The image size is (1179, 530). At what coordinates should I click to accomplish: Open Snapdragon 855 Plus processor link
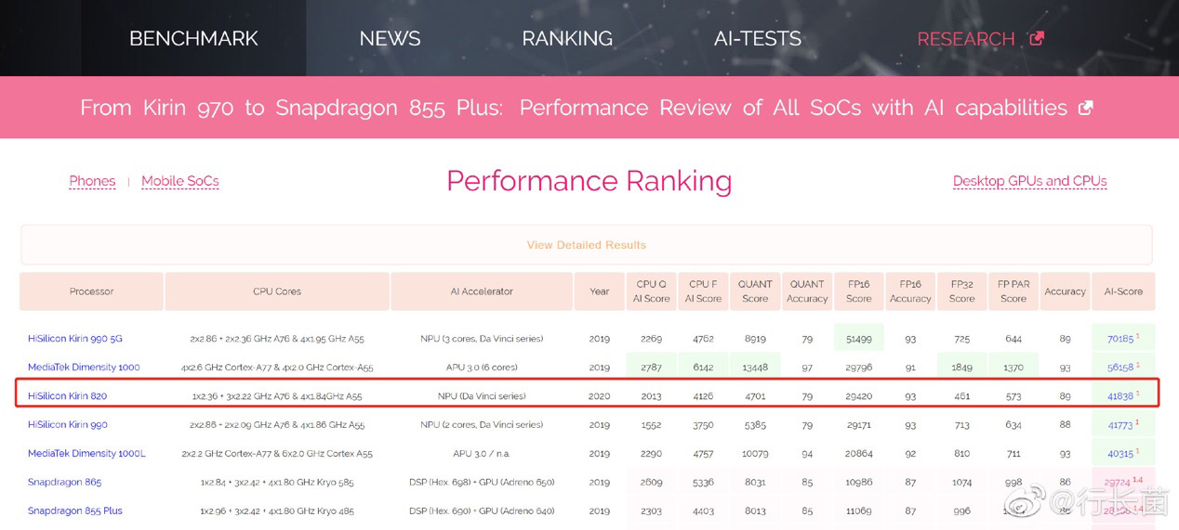tap(74, 511)
